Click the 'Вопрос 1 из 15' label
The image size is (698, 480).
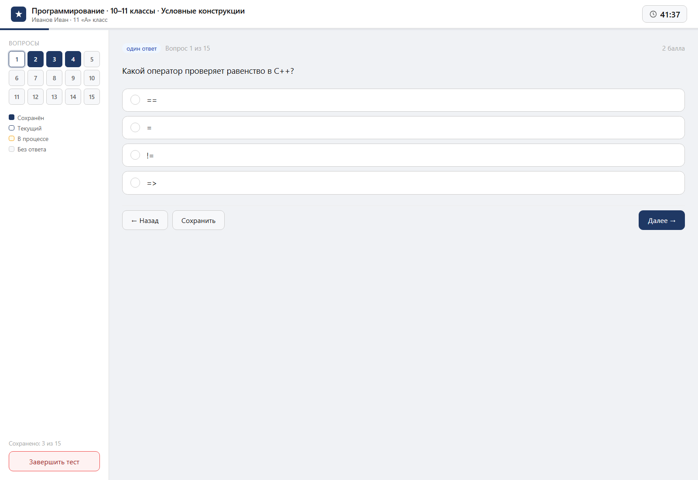tap(188, 48)
